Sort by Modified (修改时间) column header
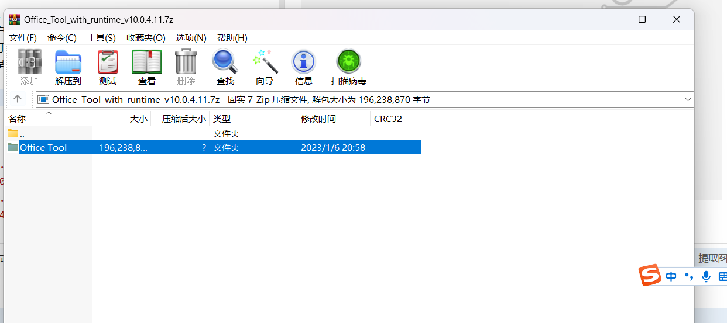Screen dimensions: 727x323 pyautogui.click(x=334, y=119)
